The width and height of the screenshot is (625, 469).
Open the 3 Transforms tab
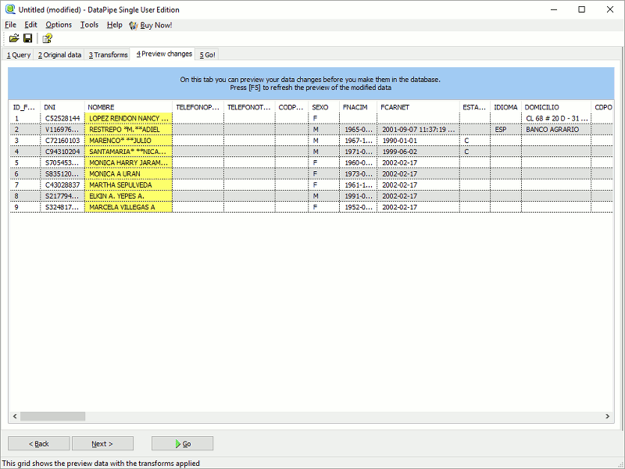click(x=109, y=55)
